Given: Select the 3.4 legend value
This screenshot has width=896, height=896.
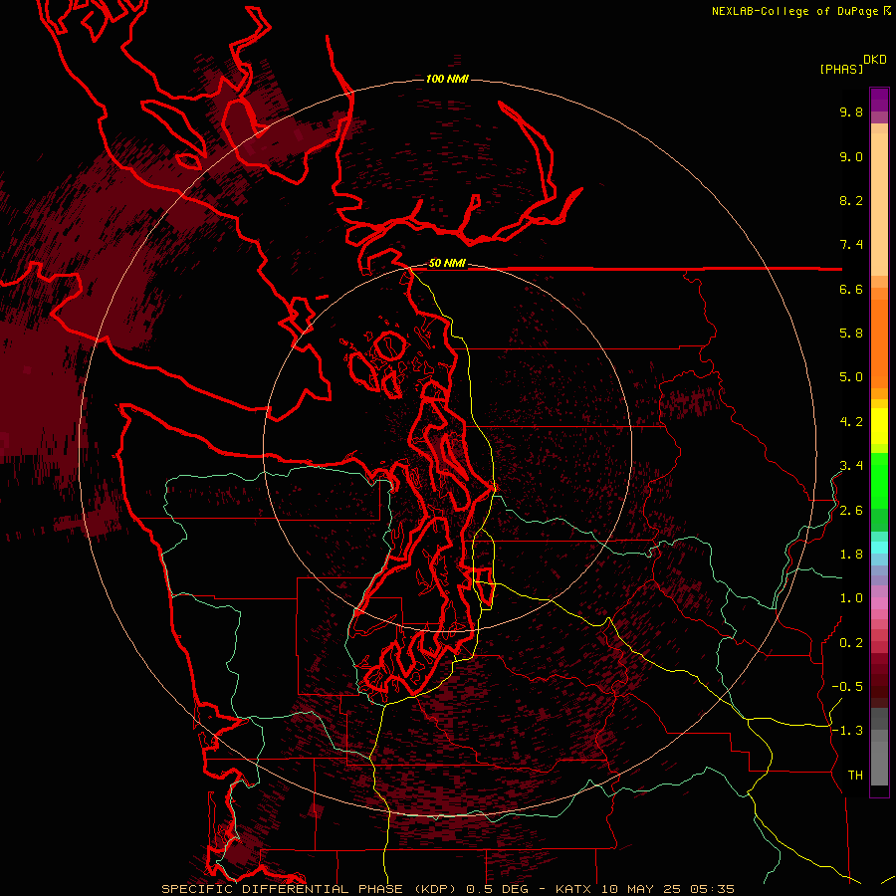Looking at the screenshot, I should point(851,466).
